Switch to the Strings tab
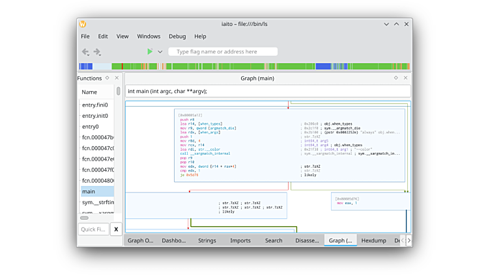490x275 pixels. (207, 241)
